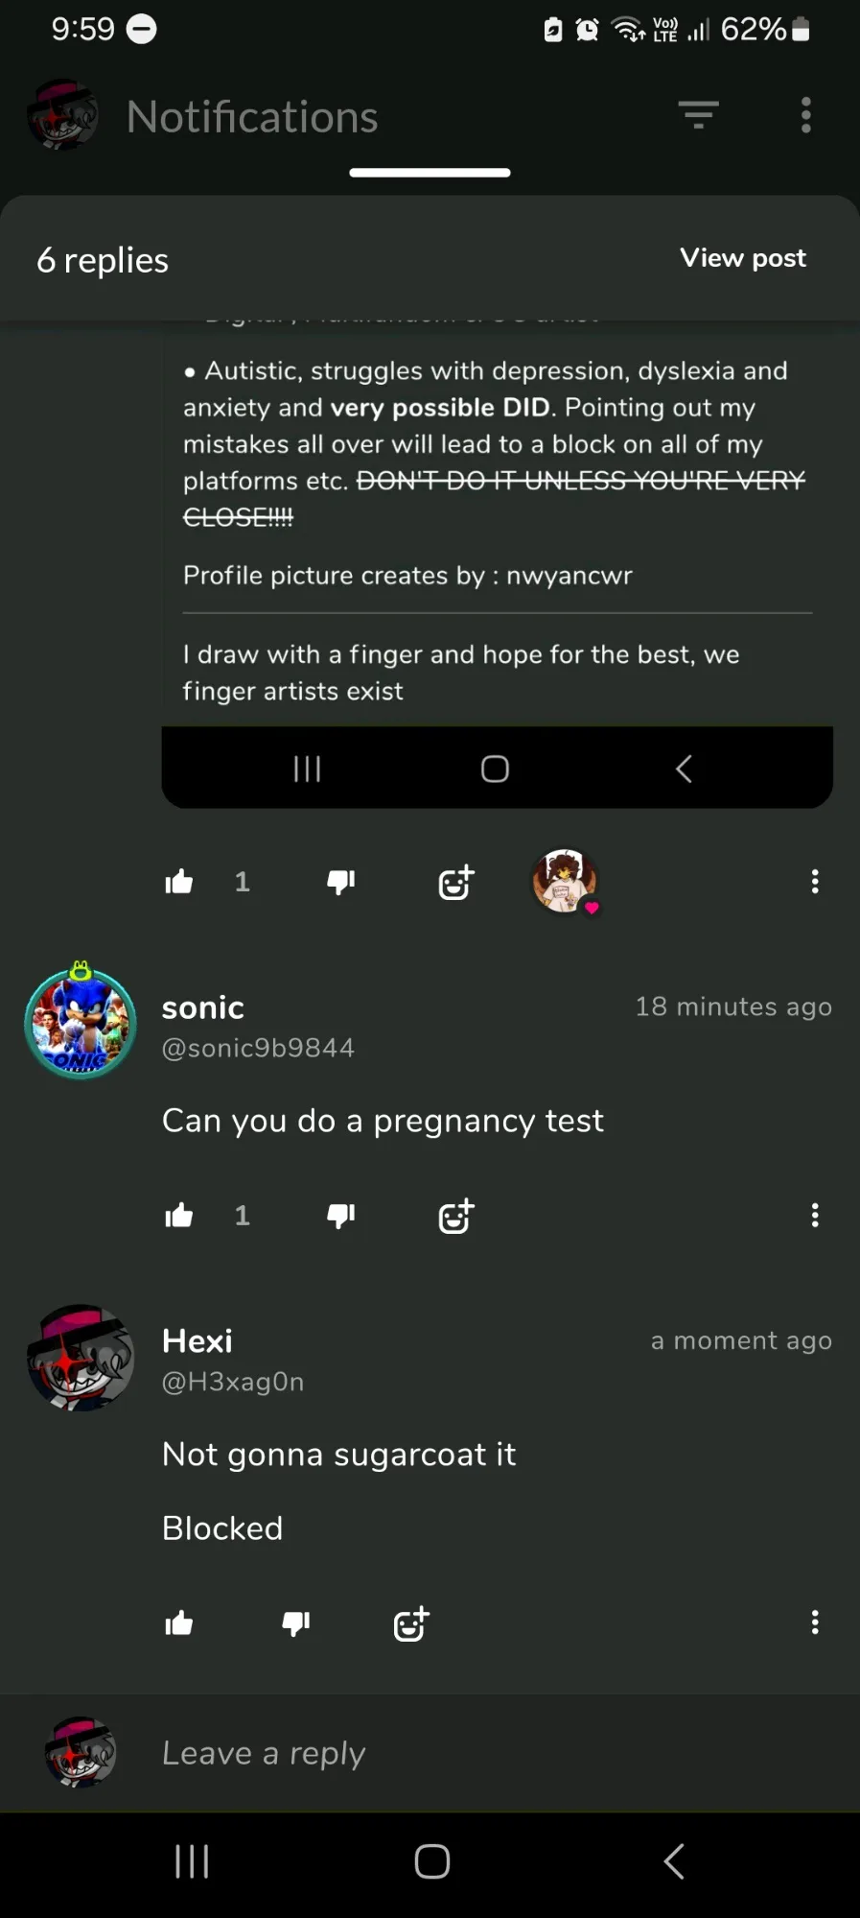Screen dimensions: 860x1918
Task: Open more options on Hexi's reply
Action: tap(815, 1623)
